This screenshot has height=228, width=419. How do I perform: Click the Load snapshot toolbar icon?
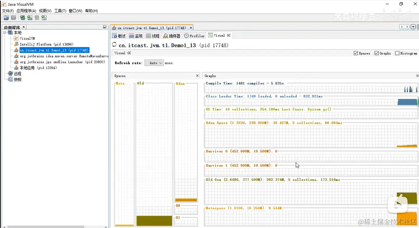pos(6,18)
